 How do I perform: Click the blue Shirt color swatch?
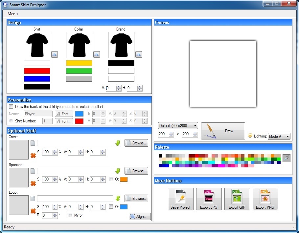(37, 79)
